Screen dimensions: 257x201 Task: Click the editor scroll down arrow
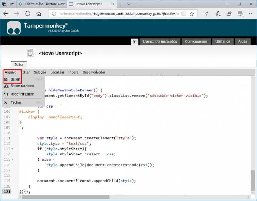tap(253, 193)
